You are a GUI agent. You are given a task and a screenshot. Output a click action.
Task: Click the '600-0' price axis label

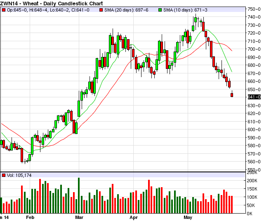(254, 129)
